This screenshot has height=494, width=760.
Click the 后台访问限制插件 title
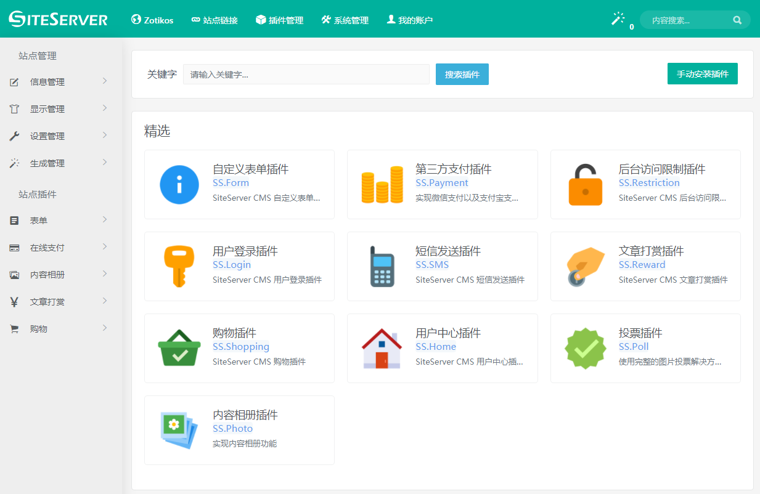coord(662,169)
